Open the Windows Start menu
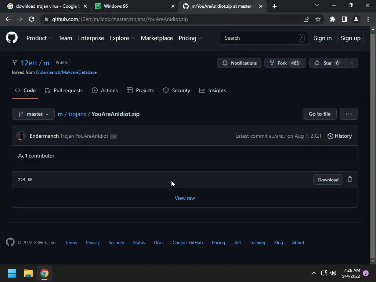 click(12, 273)
